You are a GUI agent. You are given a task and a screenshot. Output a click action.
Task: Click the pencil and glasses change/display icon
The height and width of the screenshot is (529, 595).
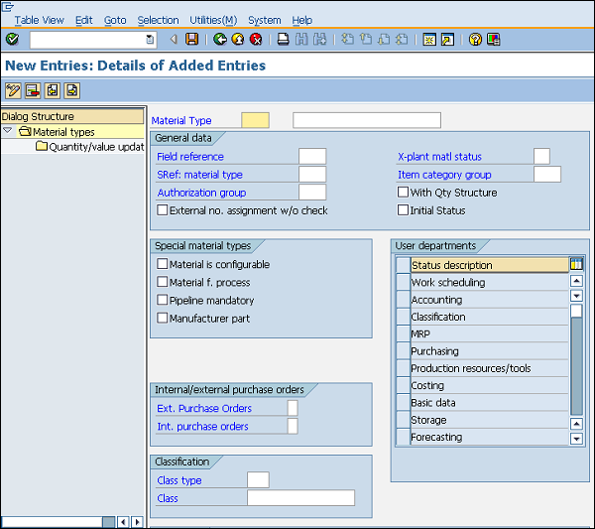point(13,90)
